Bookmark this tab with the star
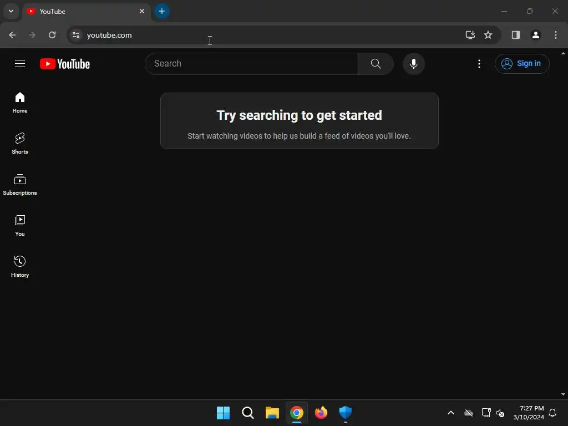568x426 pixels. [488, 35]
